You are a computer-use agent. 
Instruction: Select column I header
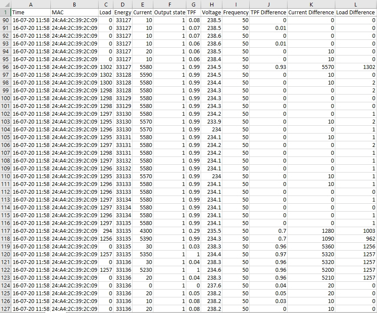(x=236, y=4)
